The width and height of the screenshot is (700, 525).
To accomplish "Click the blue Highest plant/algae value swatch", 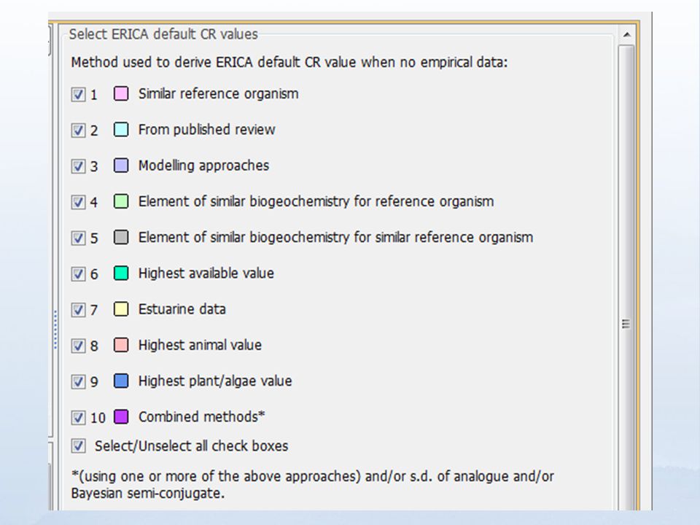I will click(x=121, y=381).
